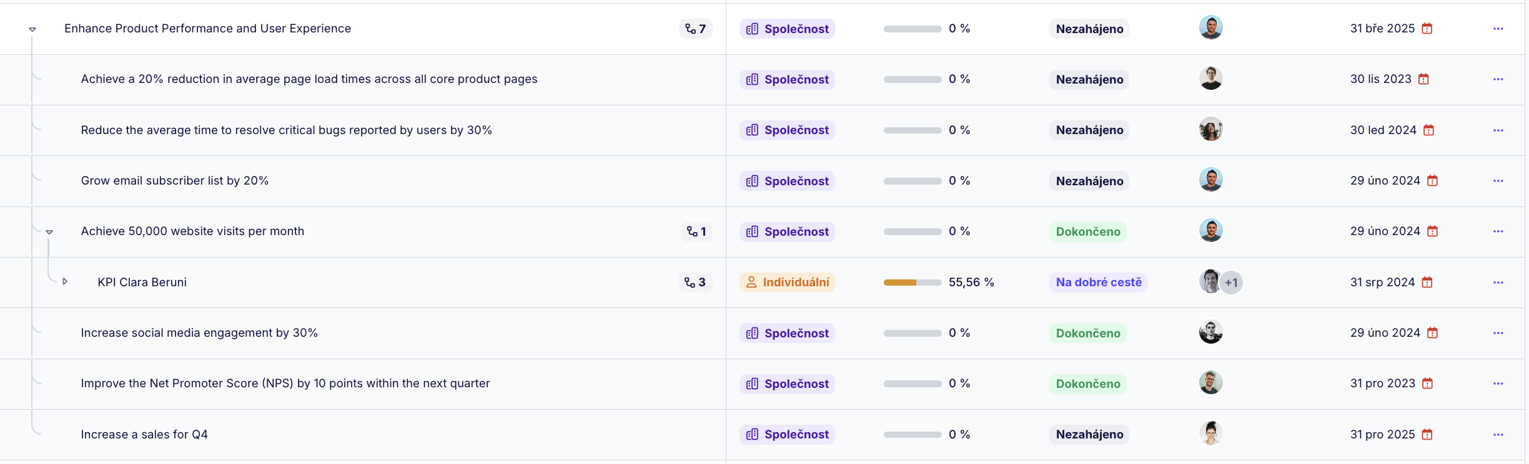The width and height of the screenshot is (1529, 464).
Task: Click owner avatar for Increase social media engagement
Action: [1210, 332]
